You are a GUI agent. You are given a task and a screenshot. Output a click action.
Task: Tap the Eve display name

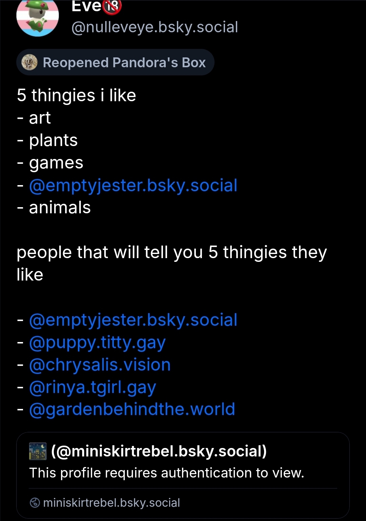(x=86, y=6)
